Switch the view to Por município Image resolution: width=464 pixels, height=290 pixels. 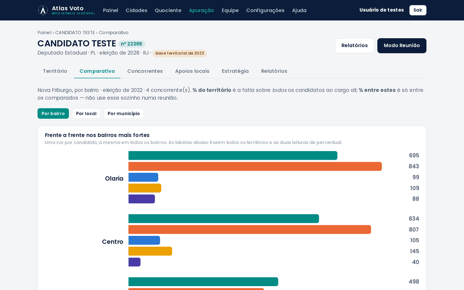click(124, 114)
